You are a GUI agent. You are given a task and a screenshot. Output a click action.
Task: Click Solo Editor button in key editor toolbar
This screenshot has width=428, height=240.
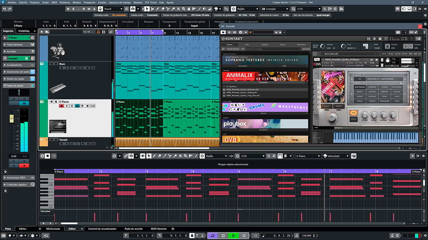coord(42,156)
